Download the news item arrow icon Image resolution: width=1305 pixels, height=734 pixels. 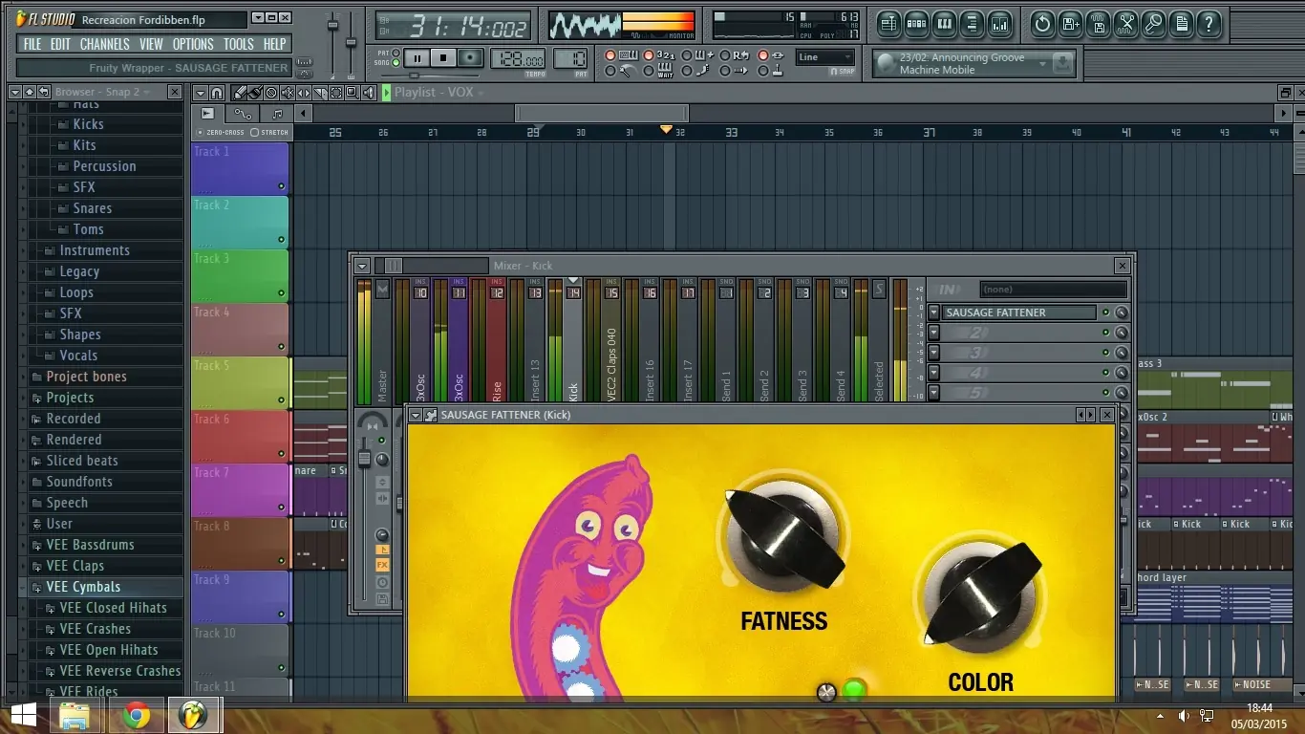click(1062, 64)
